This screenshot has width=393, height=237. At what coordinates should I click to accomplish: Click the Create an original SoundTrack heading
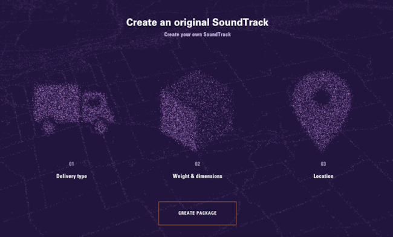point(197,22)
